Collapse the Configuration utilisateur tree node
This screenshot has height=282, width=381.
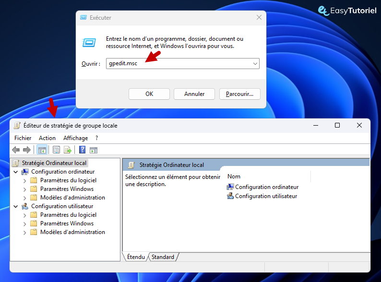[x=16, y=206]
